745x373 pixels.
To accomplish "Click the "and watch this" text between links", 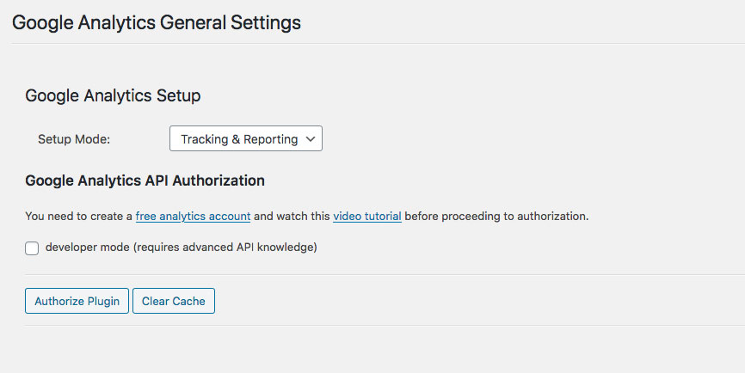I will point(292,216).
